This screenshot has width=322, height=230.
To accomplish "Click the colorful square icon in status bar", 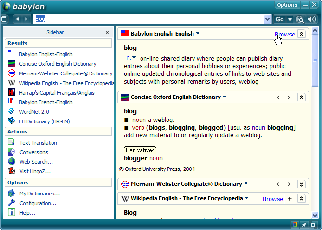I will pyautogui.click(x=296, y=224).
